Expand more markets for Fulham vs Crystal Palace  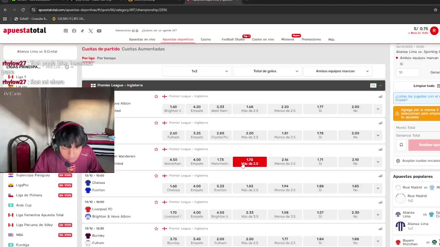(x=378, y=136)
